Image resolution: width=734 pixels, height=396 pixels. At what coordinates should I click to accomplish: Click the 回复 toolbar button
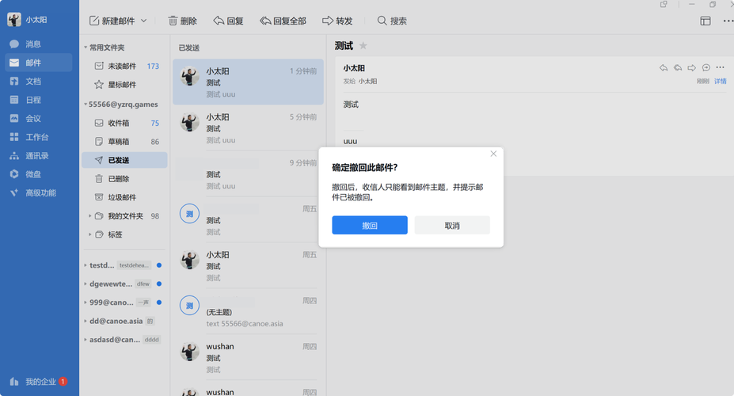pos(229,21)
